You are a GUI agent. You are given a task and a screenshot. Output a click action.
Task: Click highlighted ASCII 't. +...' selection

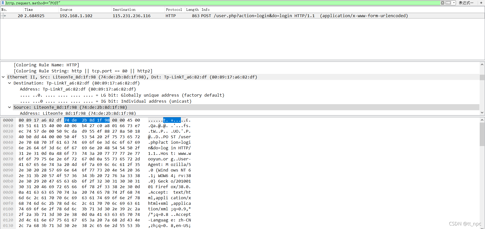tap(172, 120)
